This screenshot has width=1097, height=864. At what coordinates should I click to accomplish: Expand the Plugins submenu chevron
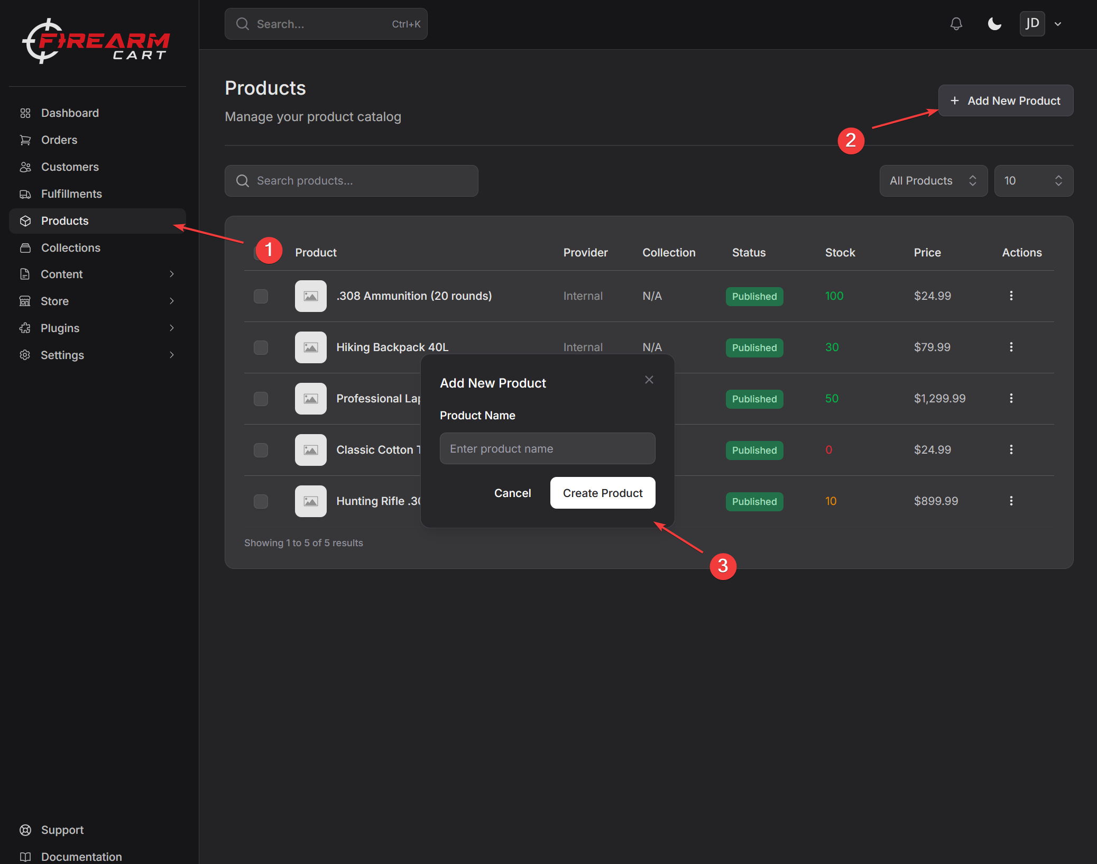click(x=171, y=328)
